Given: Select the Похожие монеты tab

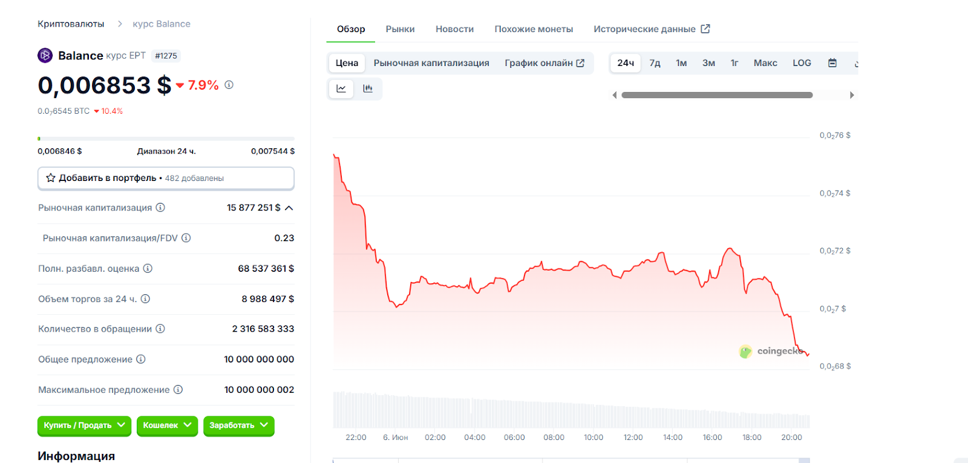Looking at the screenshot, I should (x=534, y=29).
